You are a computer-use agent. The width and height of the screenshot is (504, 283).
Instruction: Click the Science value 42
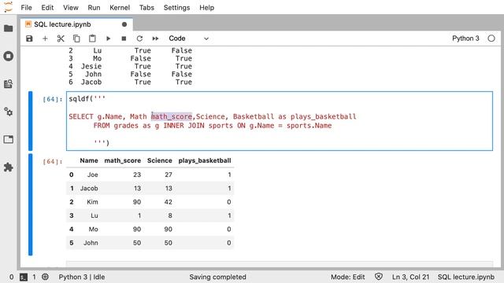tap(169, 202)
